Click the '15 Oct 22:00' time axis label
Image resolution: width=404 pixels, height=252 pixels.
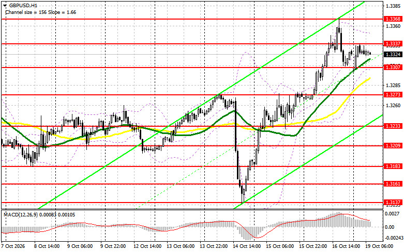click(313, 246)
